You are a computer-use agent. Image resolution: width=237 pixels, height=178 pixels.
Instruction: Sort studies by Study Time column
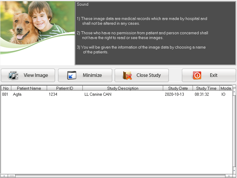pos(206,88)
